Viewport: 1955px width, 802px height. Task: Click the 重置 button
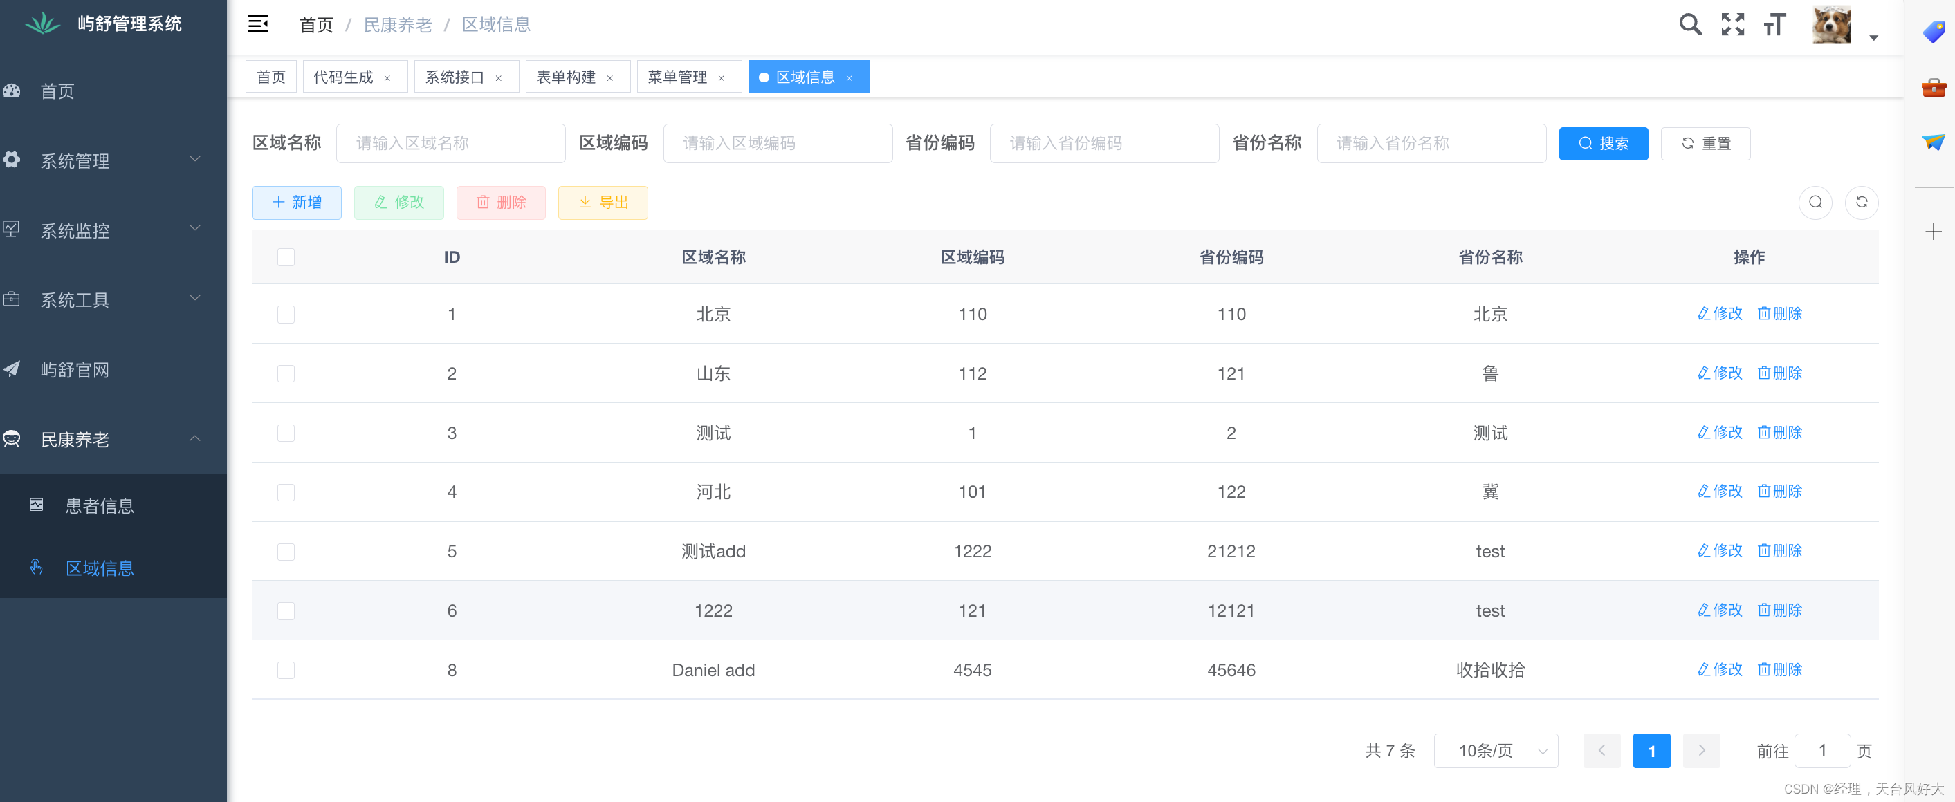pos(1705,143)
